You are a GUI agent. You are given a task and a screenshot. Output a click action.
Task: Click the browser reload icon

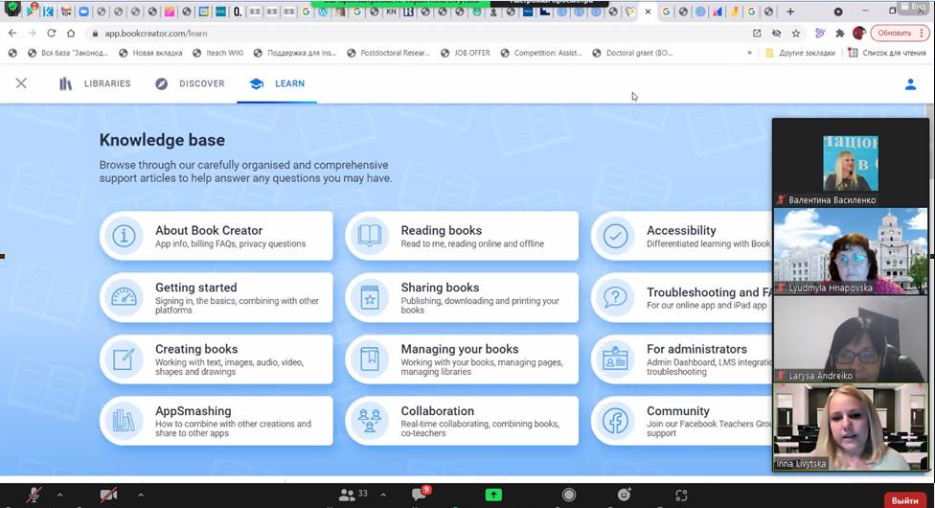point(52,33)
